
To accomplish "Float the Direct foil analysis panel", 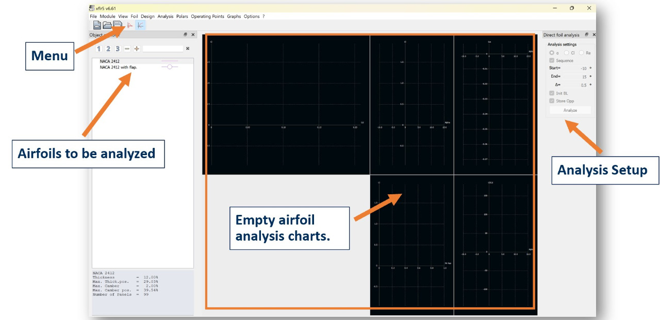I will click(x=586, y=35).
